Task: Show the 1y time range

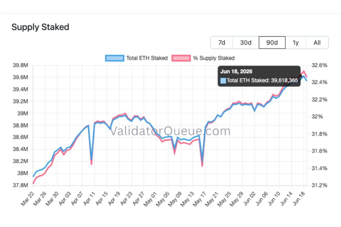Action: click(x=296, y=43)
